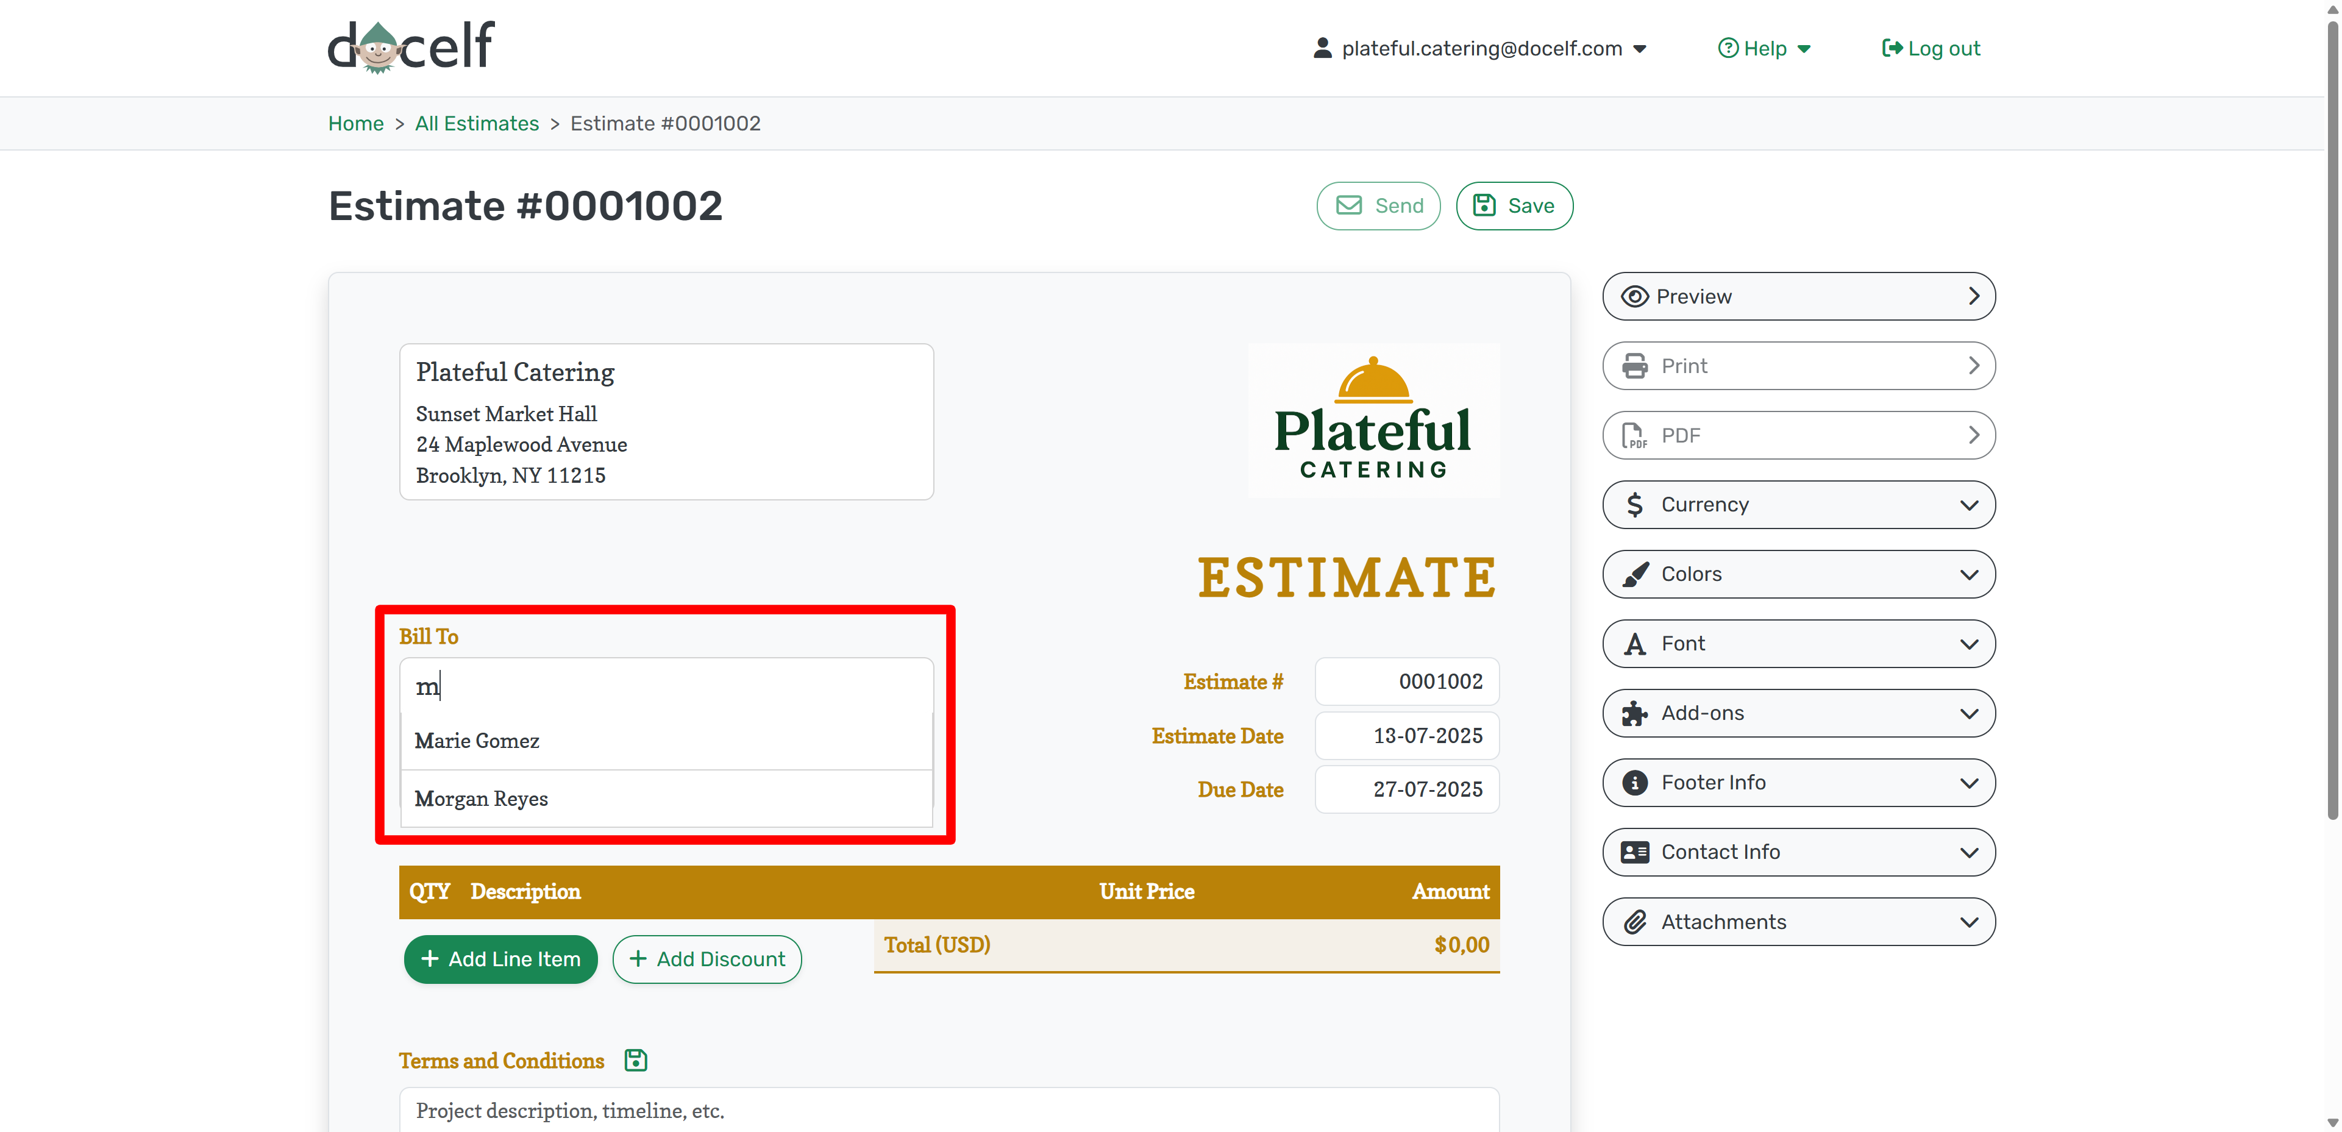Select Marie Gomez from the suggestions

coord(666,741)
